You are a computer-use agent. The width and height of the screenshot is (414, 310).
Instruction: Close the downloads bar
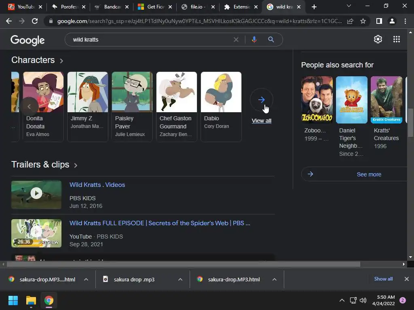407,279
